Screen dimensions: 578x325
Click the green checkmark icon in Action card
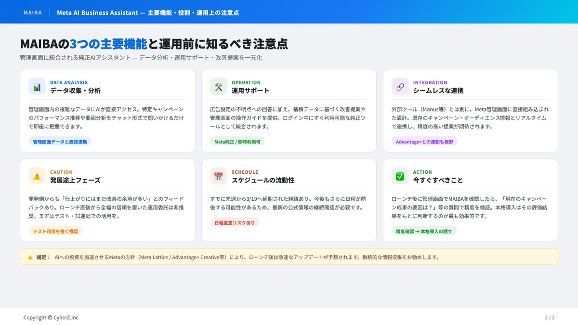coord(400,176)
